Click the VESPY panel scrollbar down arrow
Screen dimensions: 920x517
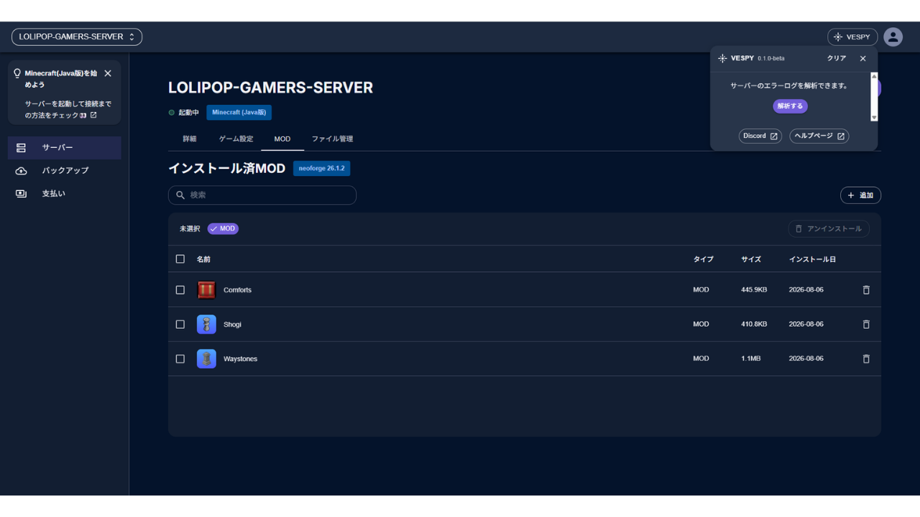(x=875, y=118)
